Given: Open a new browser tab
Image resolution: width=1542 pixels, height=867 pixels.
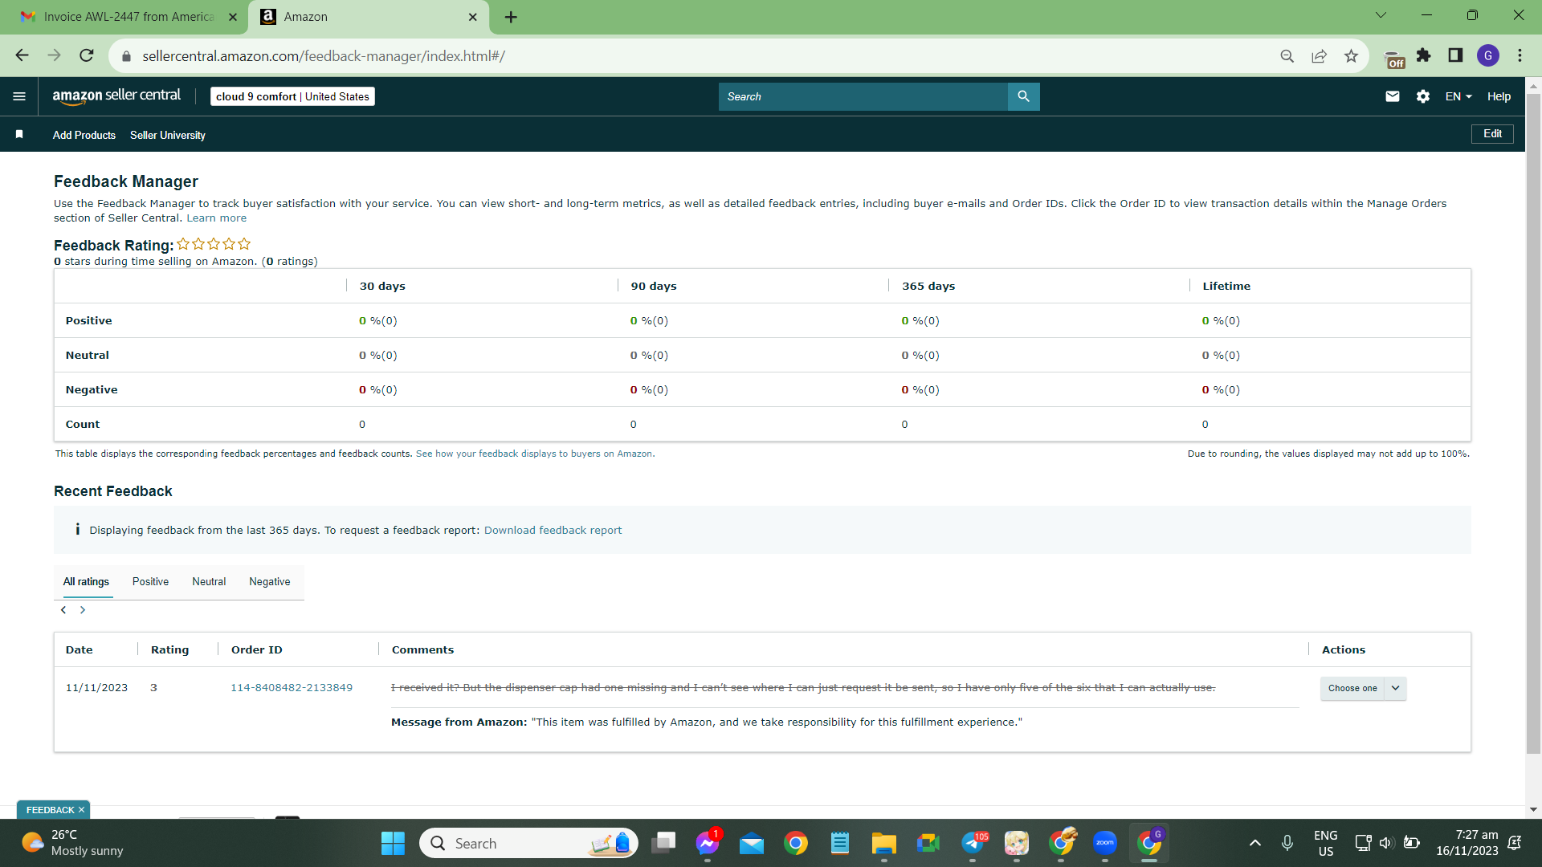Looking at the screenshot, I should (511, 17).
